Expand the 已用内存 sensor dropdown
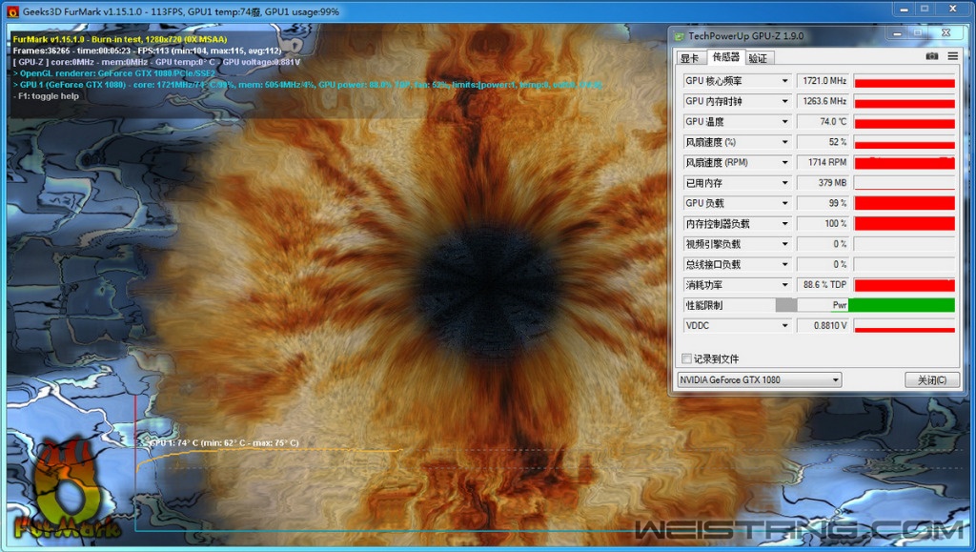 (x=784, y=183)
